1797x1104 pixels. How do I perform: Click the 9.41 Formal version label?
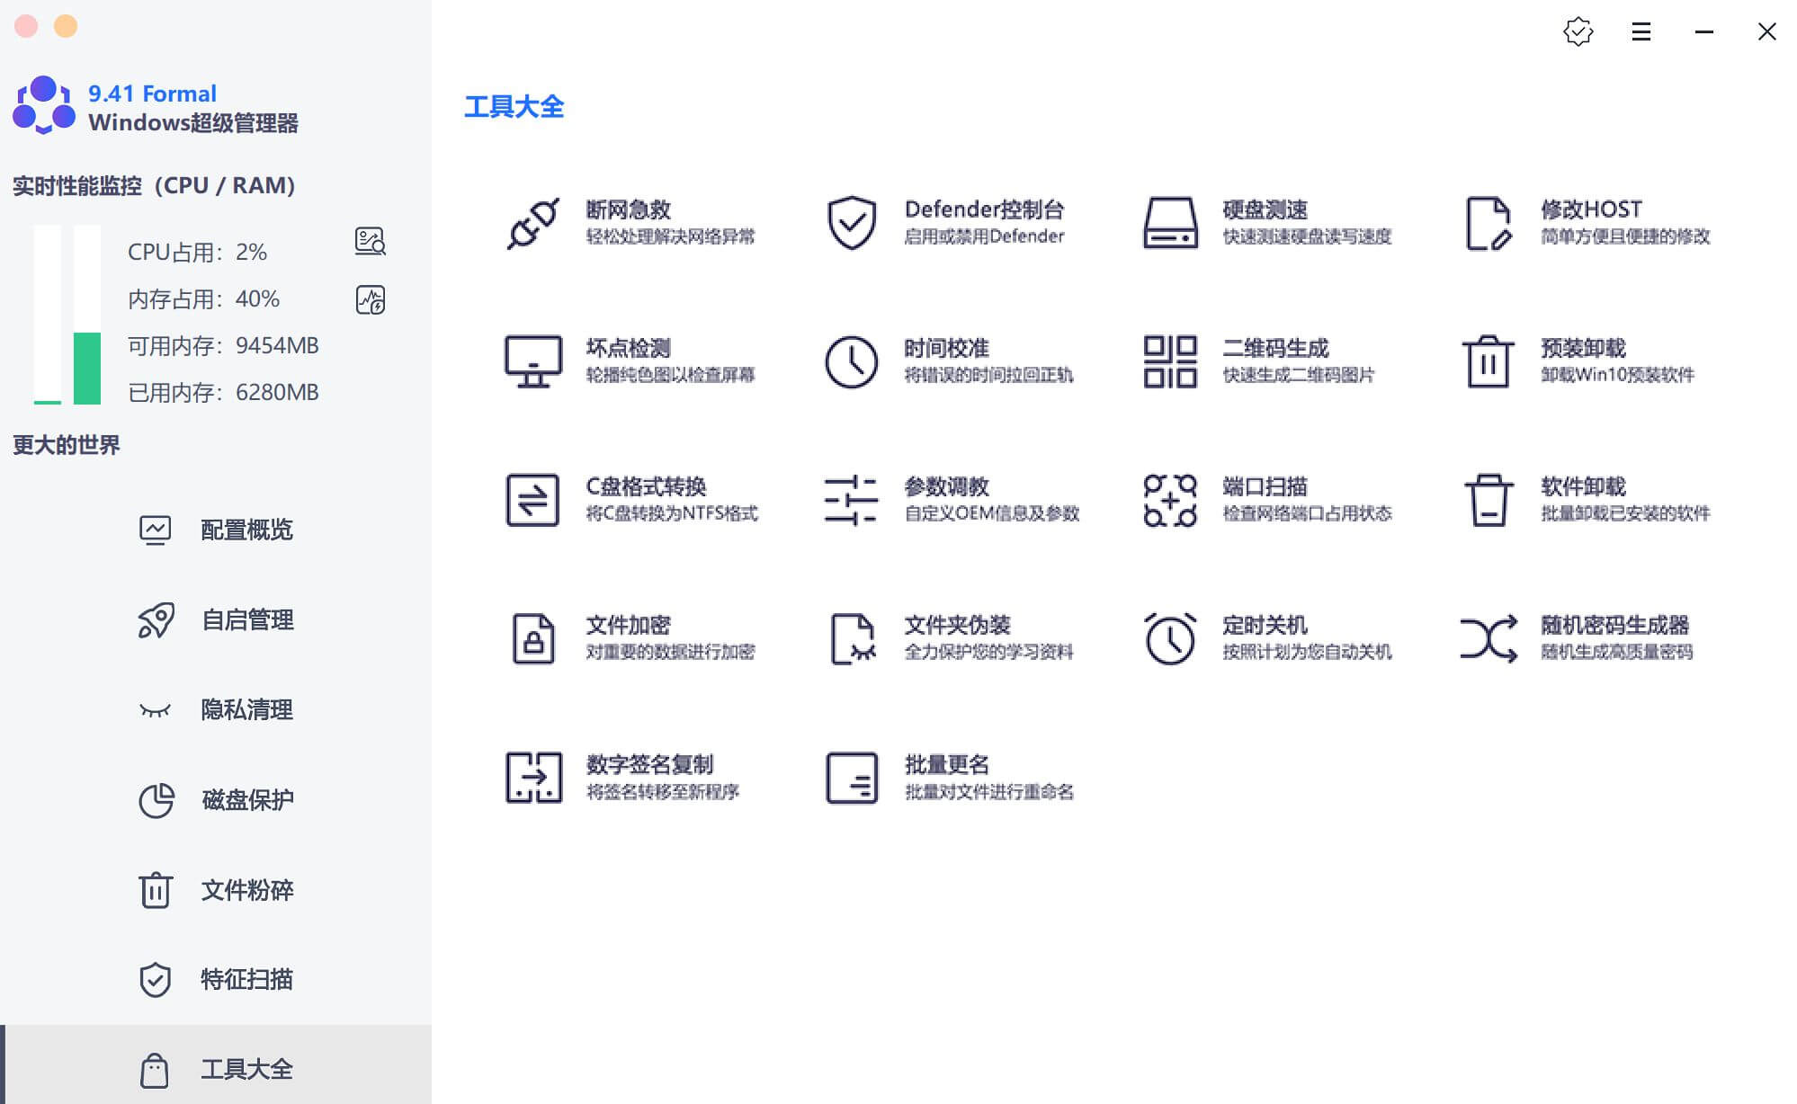click(151, 93)
